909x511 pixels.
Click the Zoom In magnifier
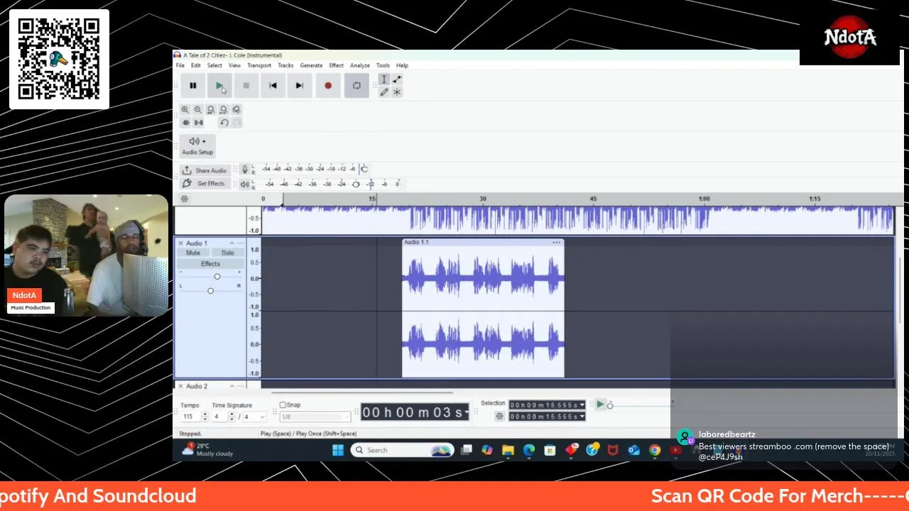tap(185, 110)
